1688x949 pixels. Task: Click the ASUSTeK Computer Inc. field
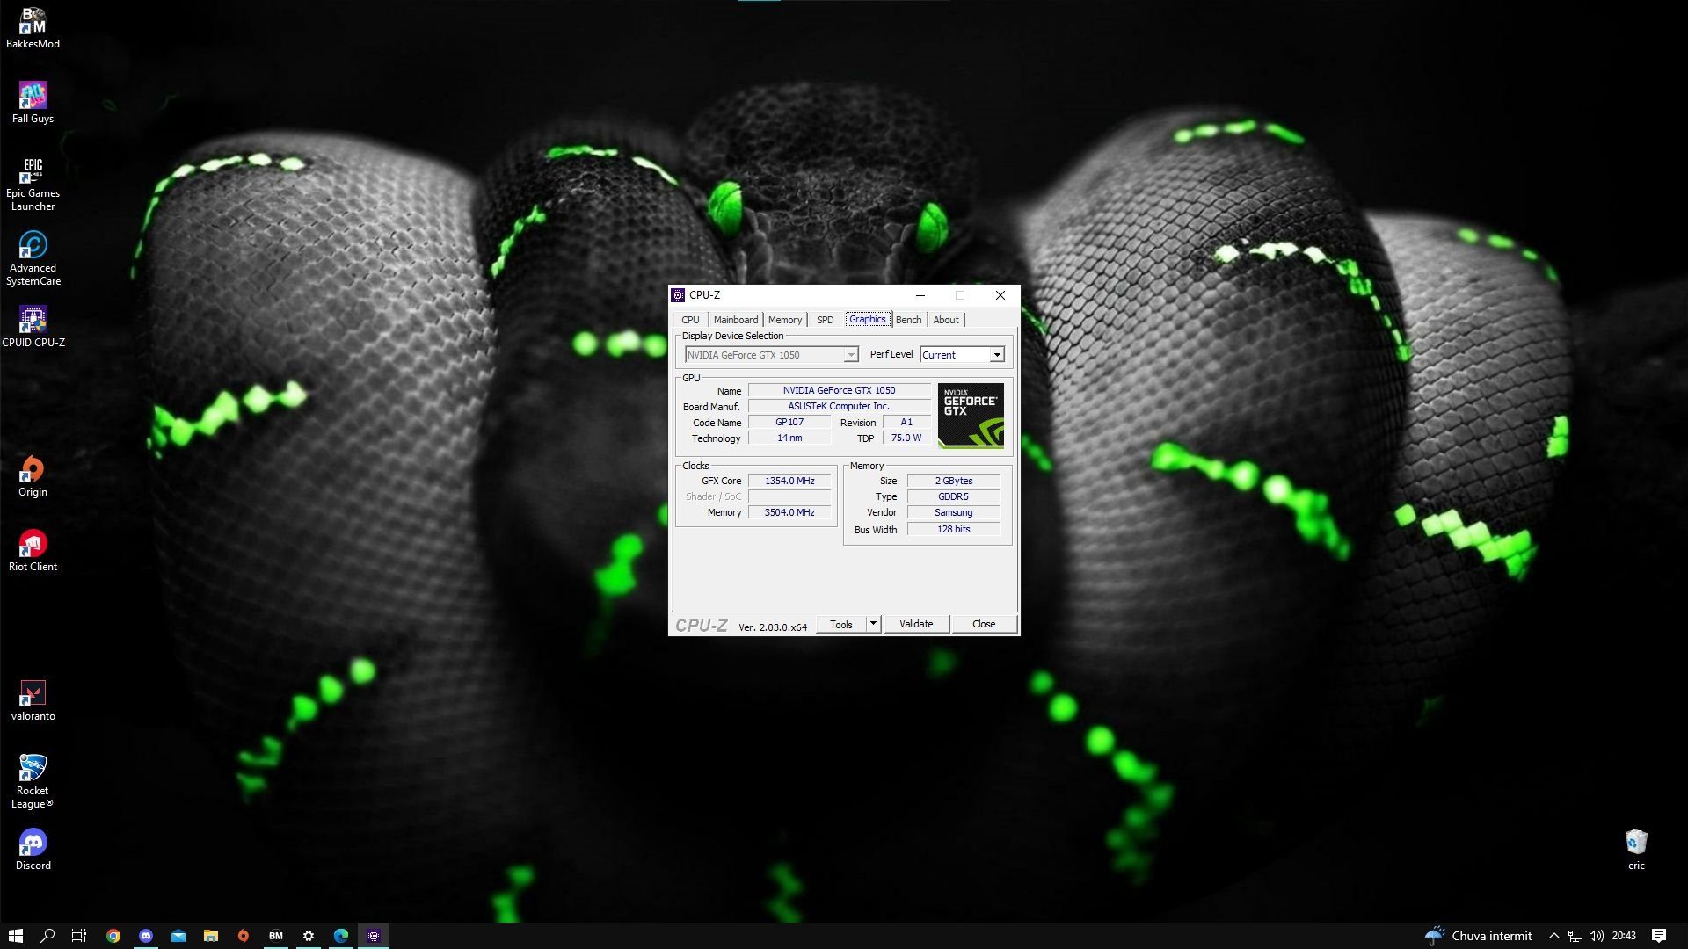(839, 406)
